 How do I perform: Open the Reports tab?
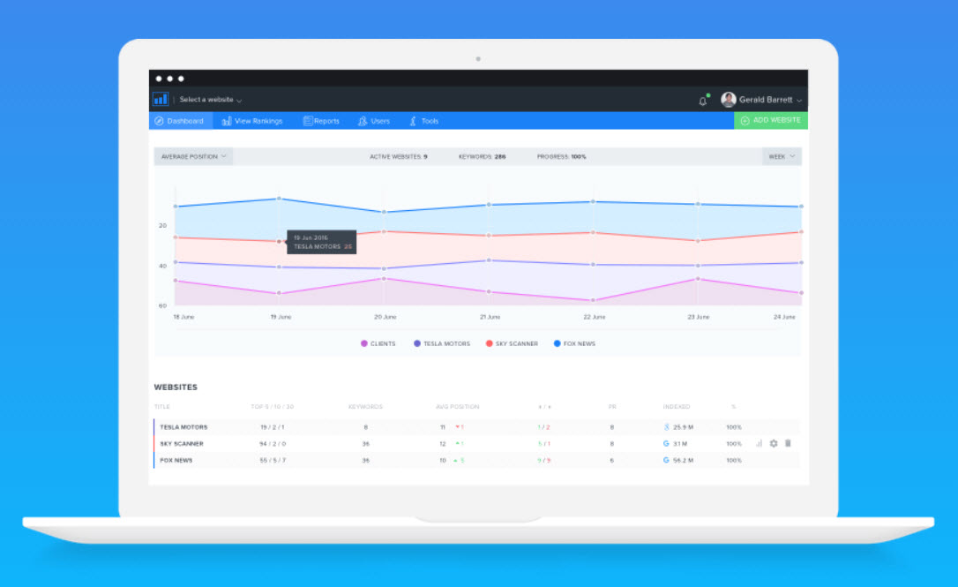coord(321,121)
